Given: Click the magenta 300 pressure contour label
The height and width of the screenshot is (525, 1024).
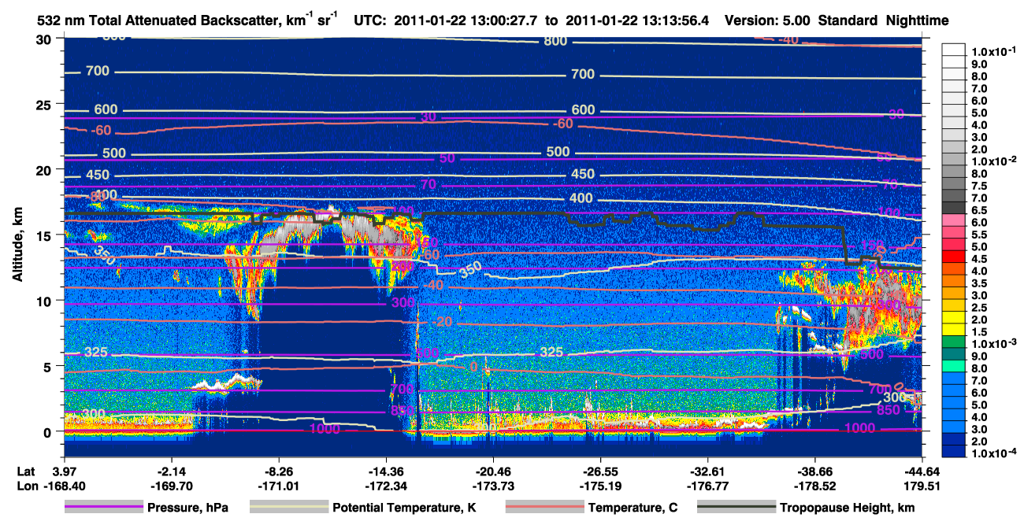Looking at the screenshot, I should [403, 302].
